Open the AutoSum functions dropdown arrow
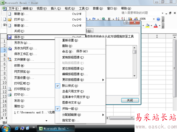 click(x=113, y=19)
